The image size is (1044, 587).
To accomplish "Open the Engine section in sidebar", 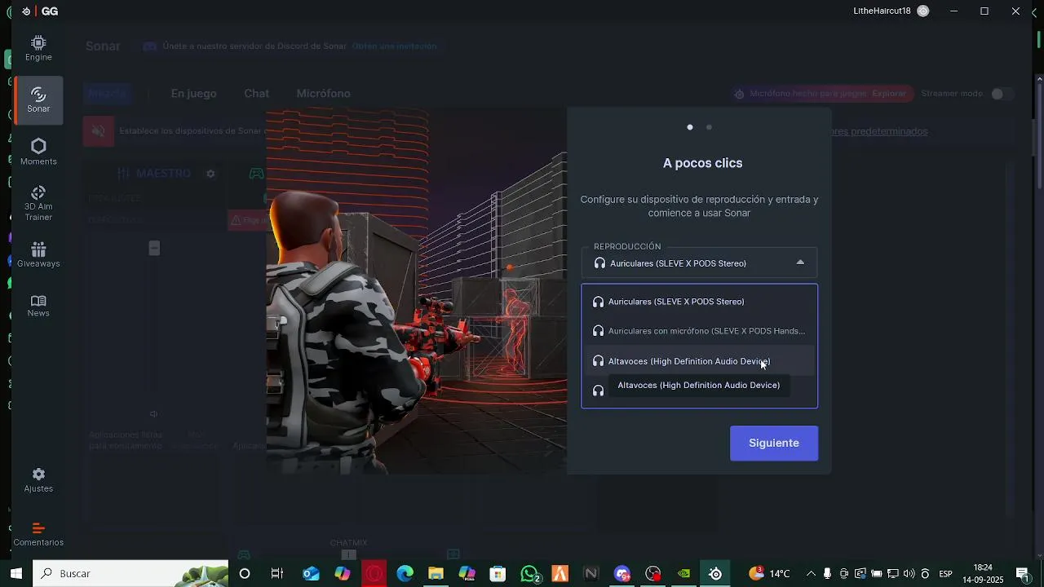I will (38, 48).
